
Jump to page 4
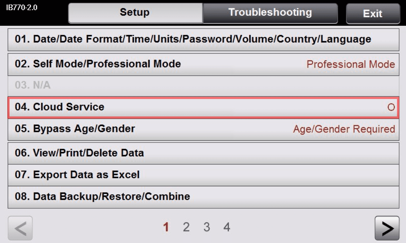(x=227, y=227)
